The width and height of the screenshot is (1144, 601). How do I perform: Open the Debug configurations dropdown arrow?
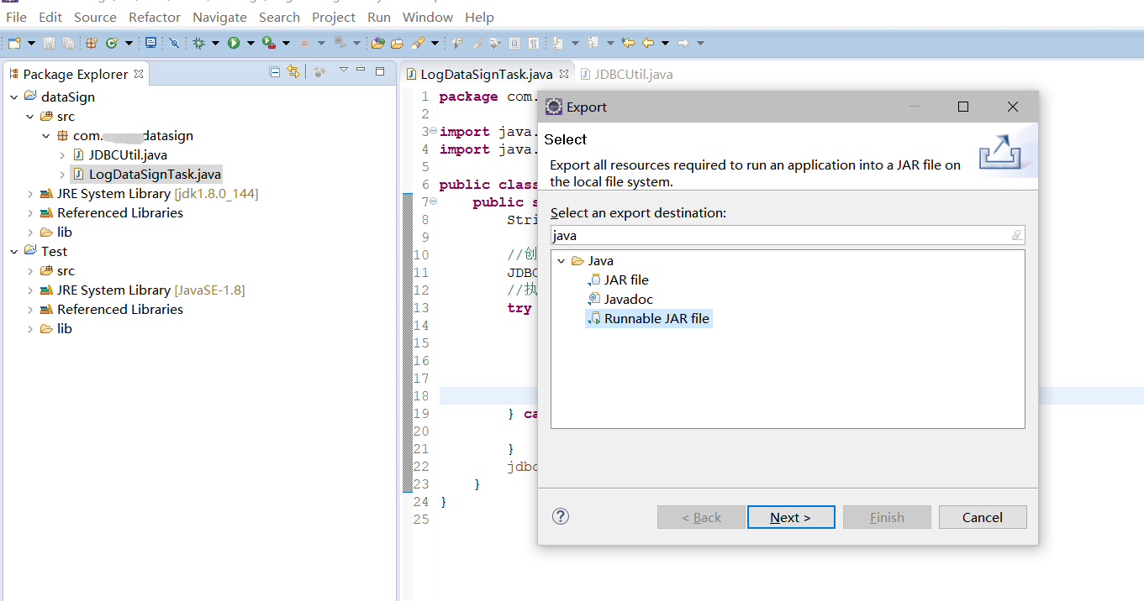[x=215, y=43]
